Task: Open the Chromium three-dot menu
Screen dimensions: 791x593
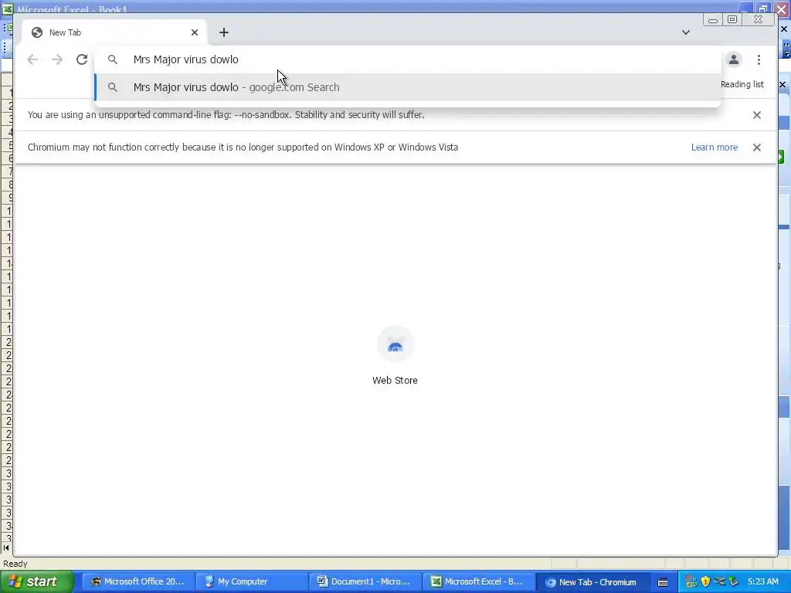Action: click(759, 59)
